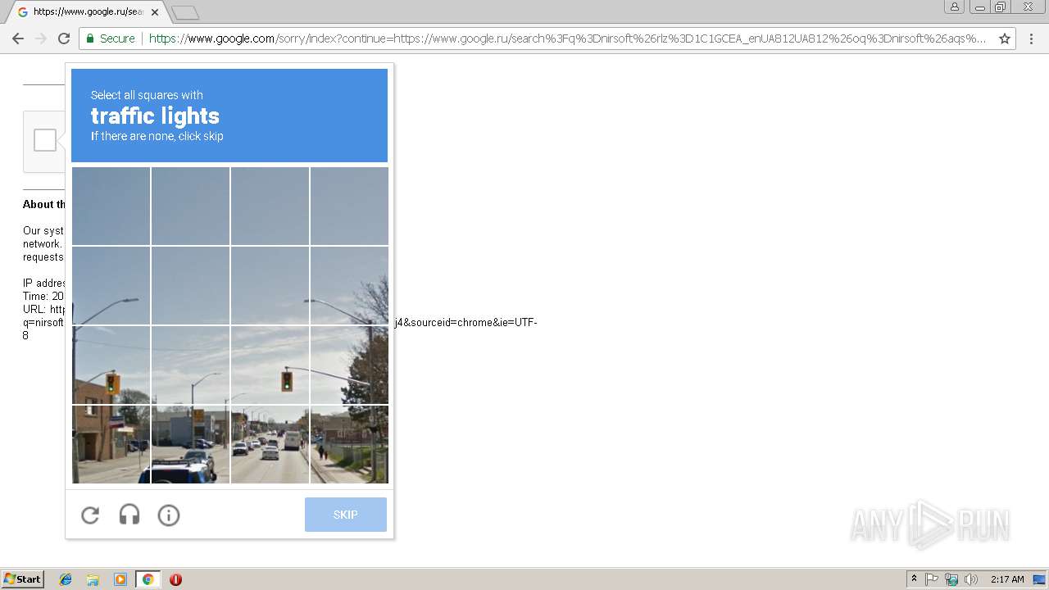This screenshot has height=590, width=1049.
Task: Select top-right sky tile
Action: point(349,206)
